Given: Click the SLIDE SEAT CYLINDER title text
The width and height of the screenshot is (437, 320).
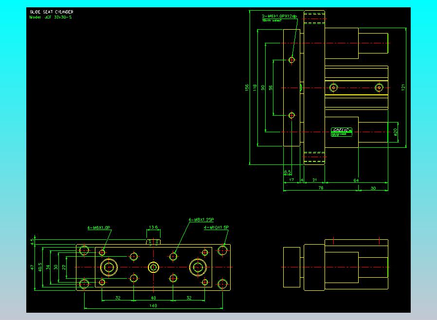Looking at the screenshot, I should tap(52, 12).
